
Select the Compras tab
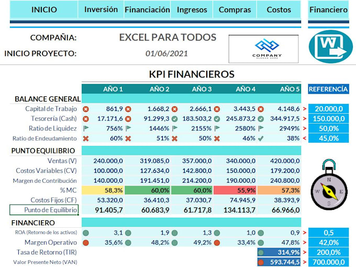tap(235, 9)
